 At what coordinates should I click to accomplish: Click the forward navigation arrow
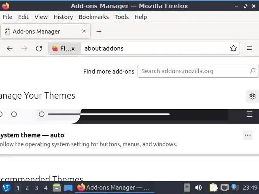pos(24,48)
